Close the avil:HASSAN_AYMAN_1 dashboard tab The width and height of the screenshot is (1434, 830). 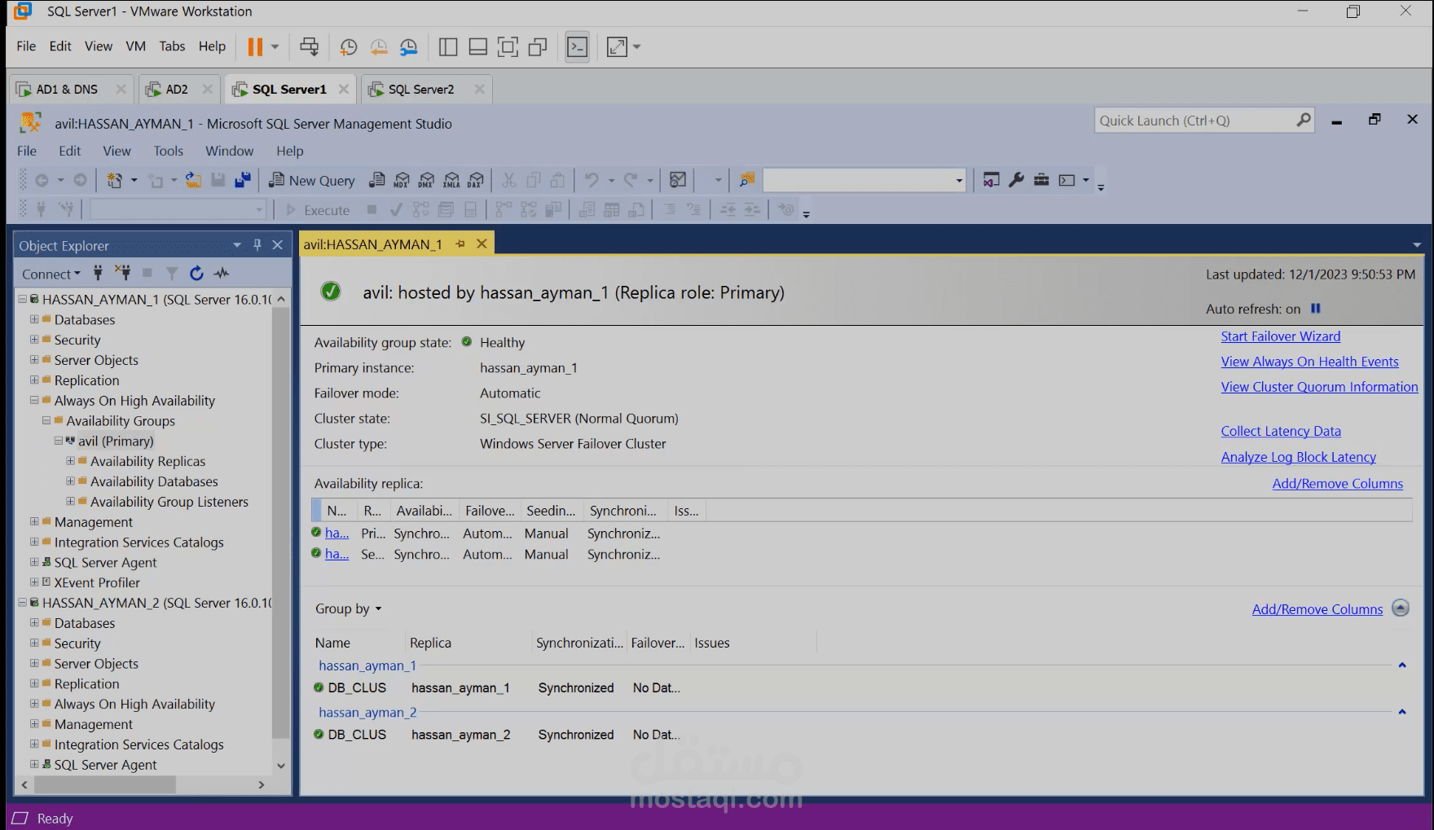coord(482,244)
